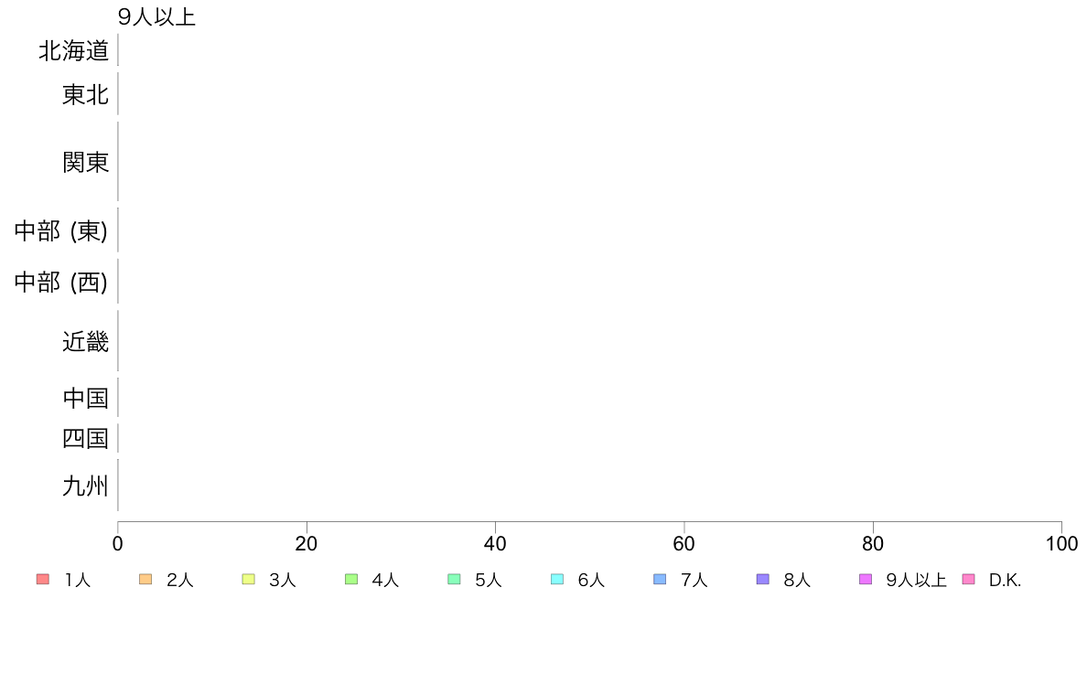Click the 9人以上 chart title
The height and width of the screenshot is (673, 1087).
pyautogui.click(x=156, y=16)
